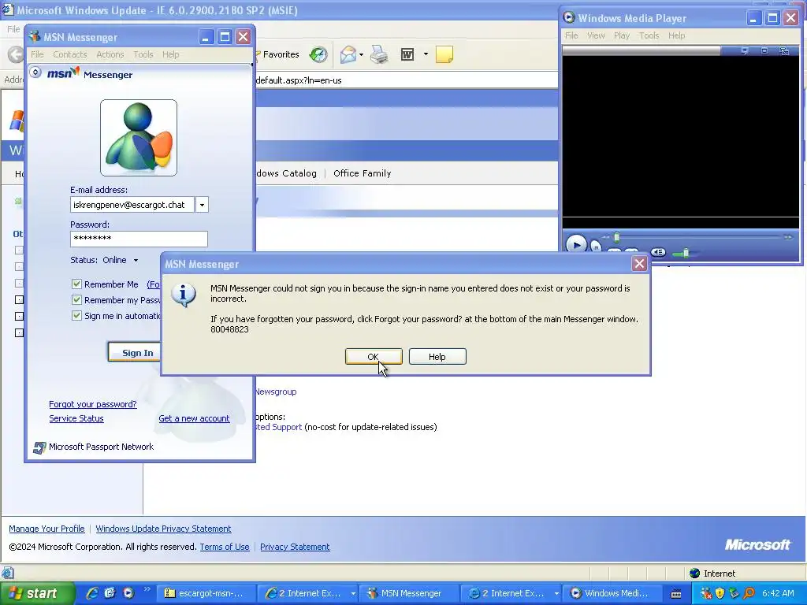Click the MSN Messenger display picture
Screen dimensions: 807x605
(x=139, y=138)
